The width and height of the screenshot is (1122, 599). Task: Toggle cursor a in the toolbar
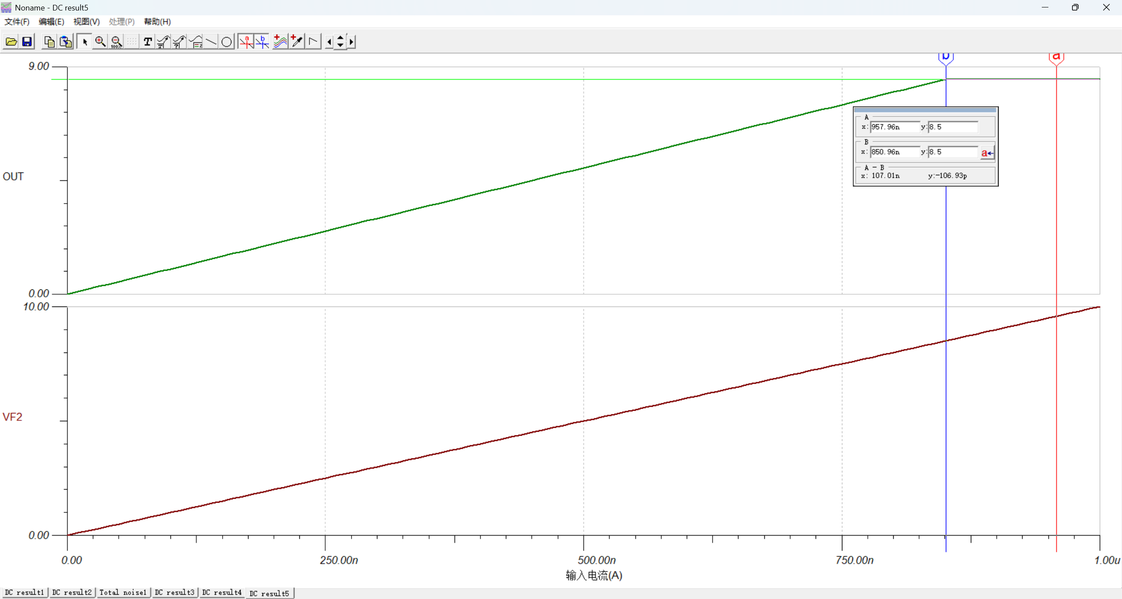point(246,42)
